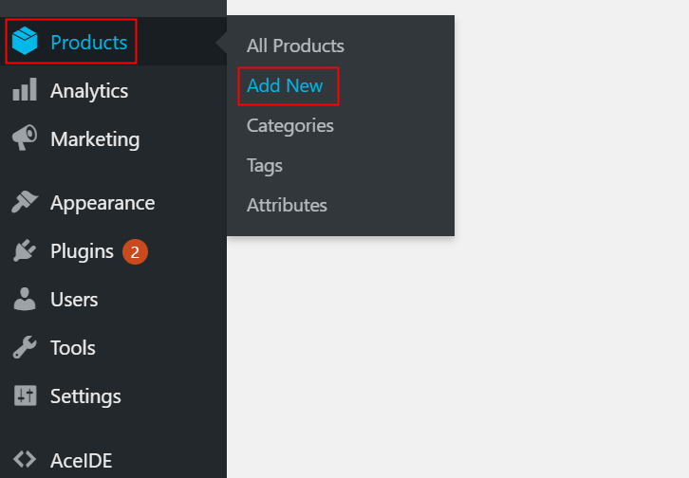Click the Appearance paintbrush icon
Image resolution: width=689 pixels, height=478 pixels.
pos(25,203)
